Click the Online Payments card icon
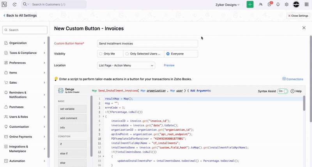Image resolution: width=312 pixels, height=167 pixels. coord(6,137)
